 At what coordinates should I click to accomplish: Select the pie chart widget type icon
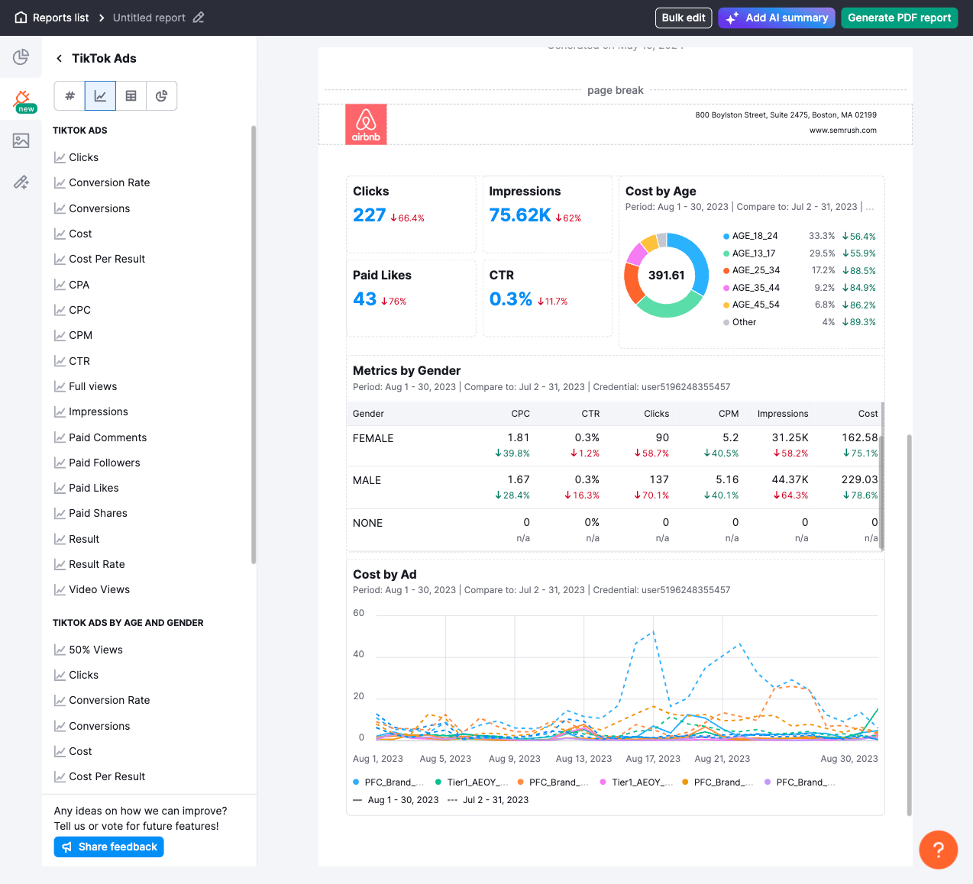point(161,95)
